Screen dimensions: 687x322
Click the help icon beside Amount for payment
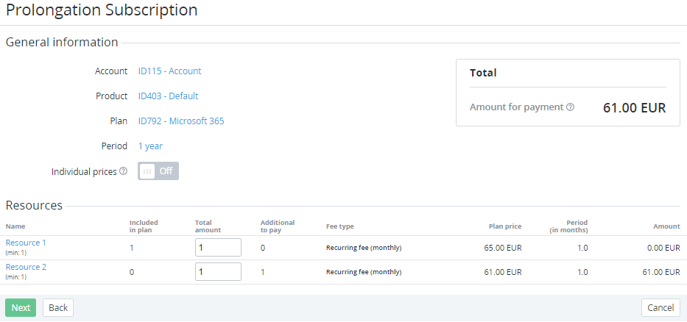coord(570,107)
